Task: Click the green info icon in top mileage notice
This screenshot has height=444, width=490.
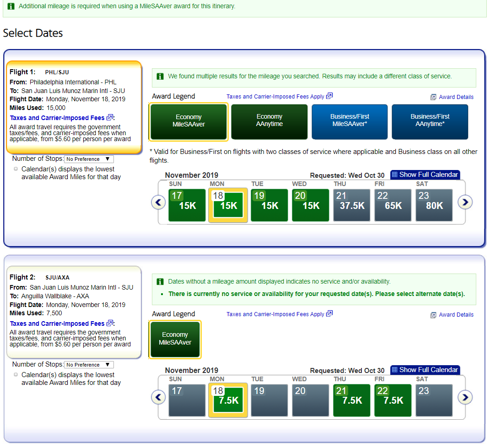Action: [11, 6]
